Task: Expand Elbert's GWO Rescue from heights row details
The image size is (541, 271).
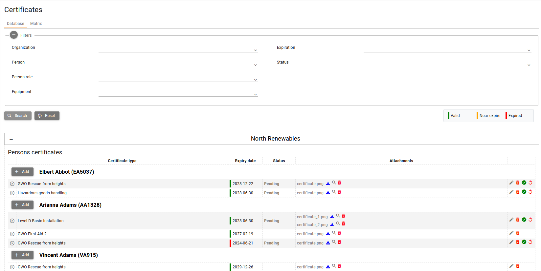Action: 12,184
